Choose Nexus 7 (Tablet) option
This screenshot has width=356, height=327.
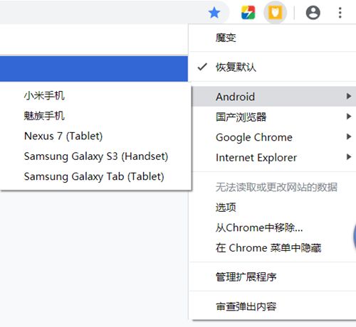tap(95, 136)
